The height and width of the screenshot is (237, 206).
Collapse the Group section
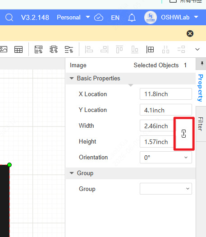tap(72, 173)
